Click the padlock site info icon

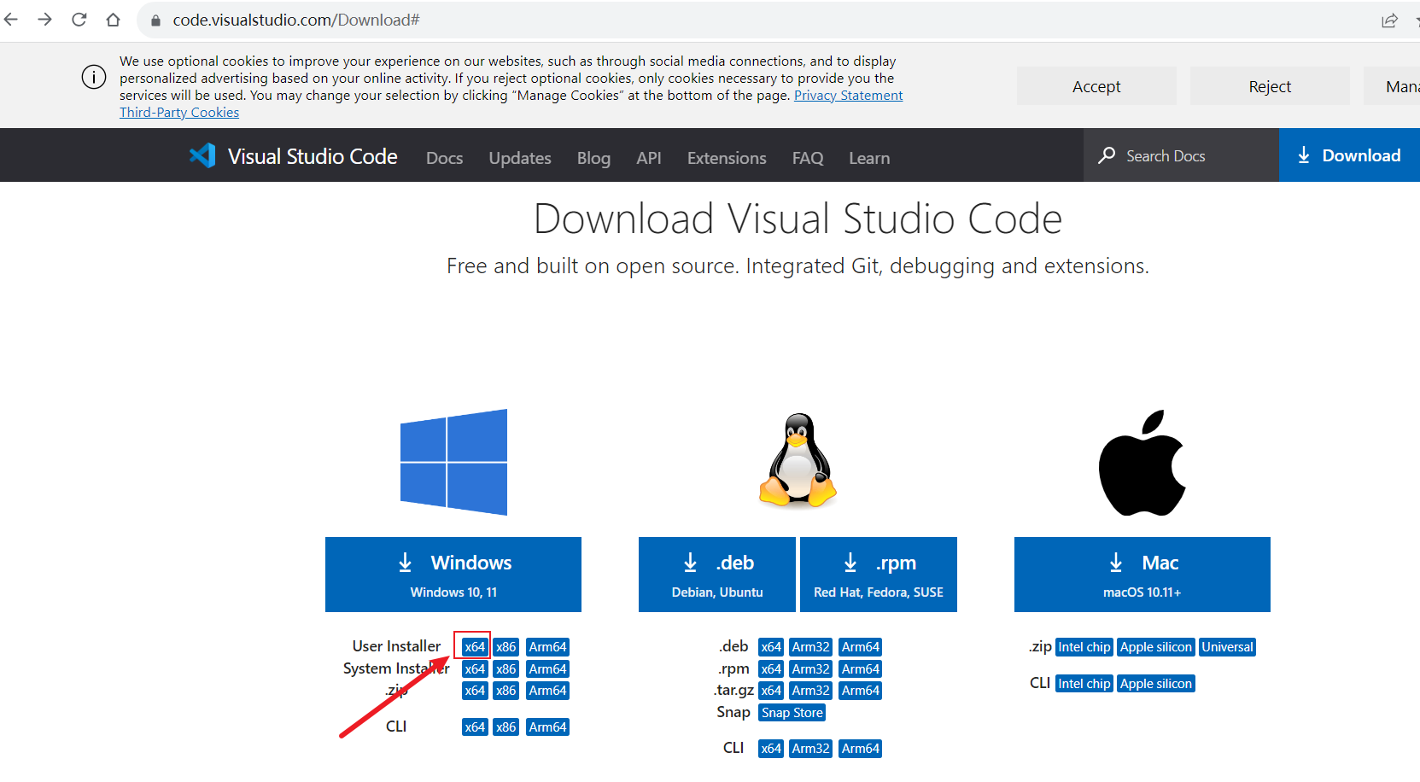coord(155,20)
